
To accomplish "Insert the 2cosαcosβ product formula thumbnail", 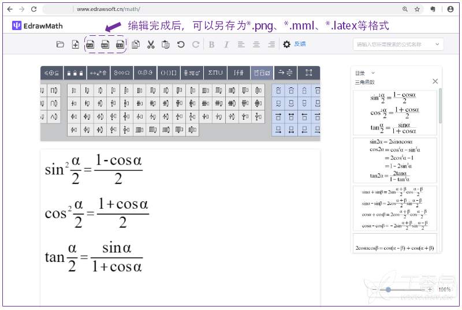I will click(395, 243).
